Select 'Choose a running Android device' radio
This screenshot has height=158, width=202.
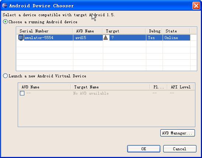pyautogui.click(x=5, y=22)
